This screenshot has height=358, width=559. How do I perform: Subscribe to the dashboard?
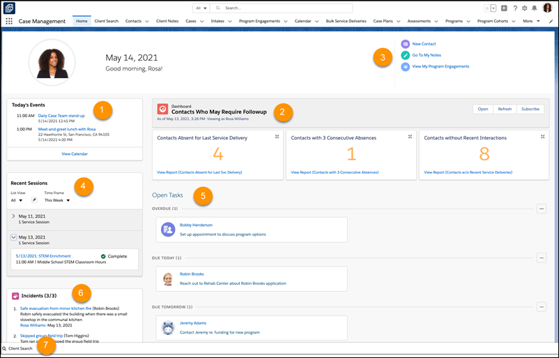point(530,109)
